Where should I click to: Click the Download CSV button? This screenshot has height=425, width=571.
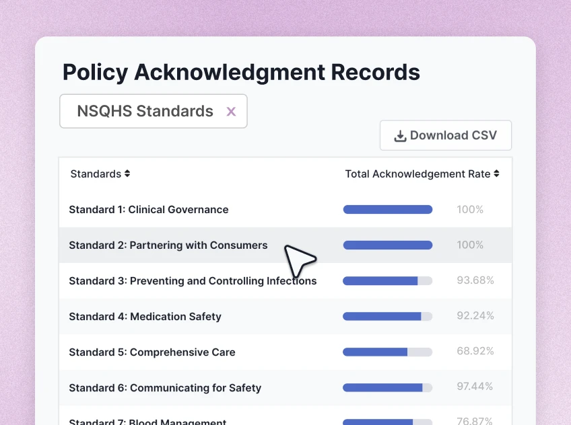[445, 134]
